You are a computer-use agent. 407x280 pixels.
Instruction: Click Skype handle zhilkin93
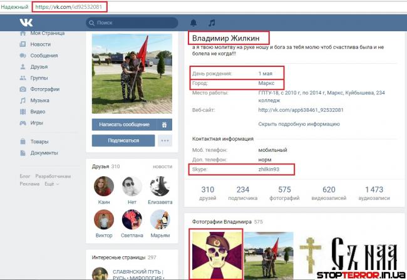[x=269, y=169]
